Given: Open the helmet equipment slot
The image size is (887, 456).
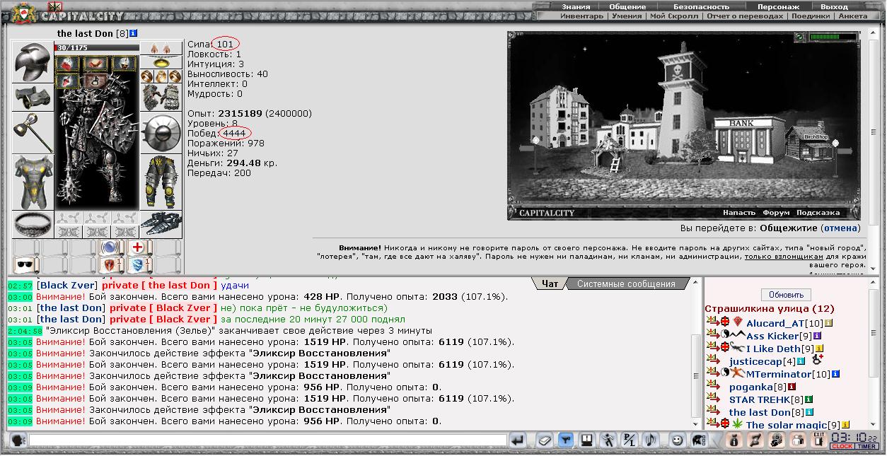Looking at the screenshot, I should click(33, 62).
